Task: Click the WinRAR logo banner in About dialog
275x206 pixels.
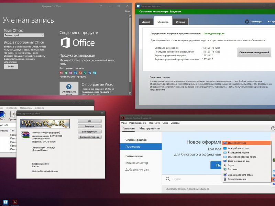Action: click(x=45, y=124)
